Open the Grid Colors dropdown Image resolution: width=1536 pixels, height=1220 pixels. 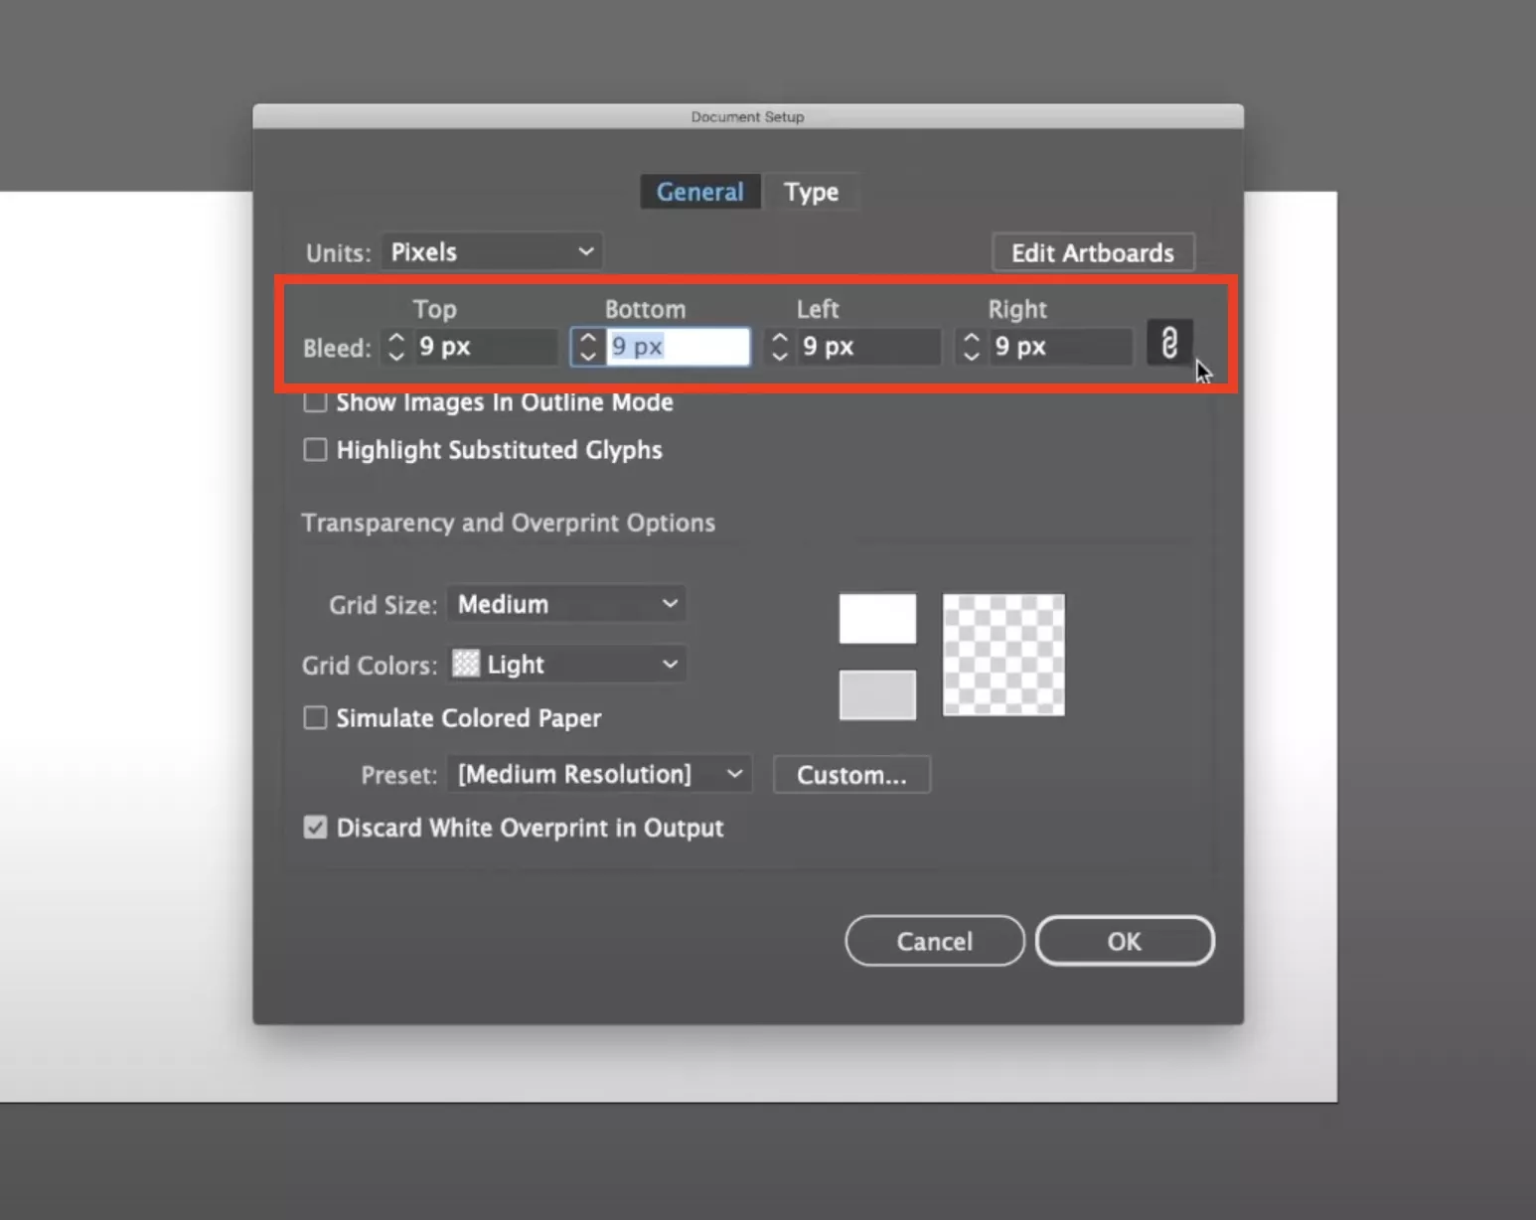tap(566, 664)
